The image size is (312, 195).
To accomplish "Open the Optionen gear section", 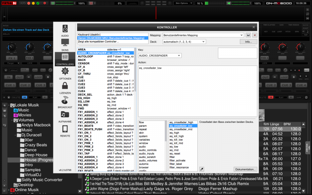I will [x=65, y=73].
